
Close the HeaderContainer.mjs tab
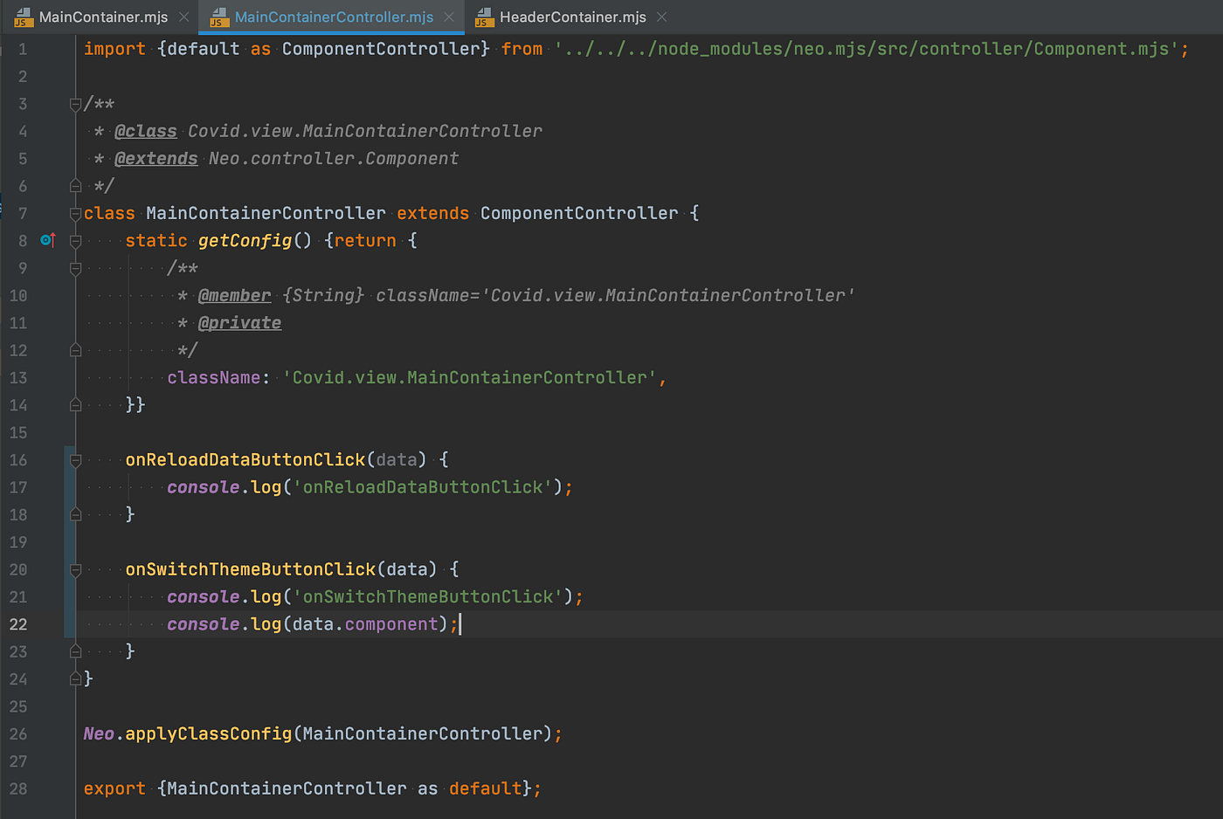pos(661,17)
